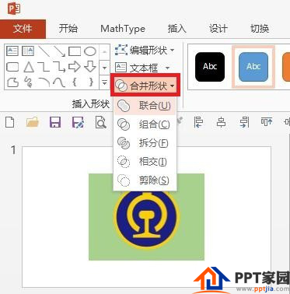Click the print preview magnifier icon
Screen dimensions: 290x294
100,122
